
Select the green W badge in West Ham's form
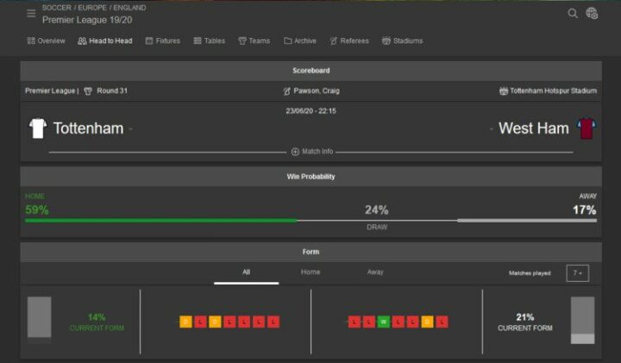click(x=383, y=322)
